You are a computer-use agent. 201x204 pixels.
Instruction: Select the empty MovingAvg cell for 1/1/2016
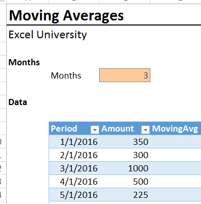click(x=175, y=142)
